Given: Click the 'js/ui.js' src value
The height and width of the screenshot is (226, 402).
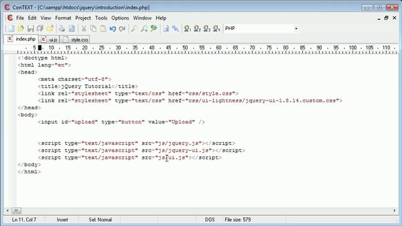Looking at the screenshot, I should coord(171,158).
